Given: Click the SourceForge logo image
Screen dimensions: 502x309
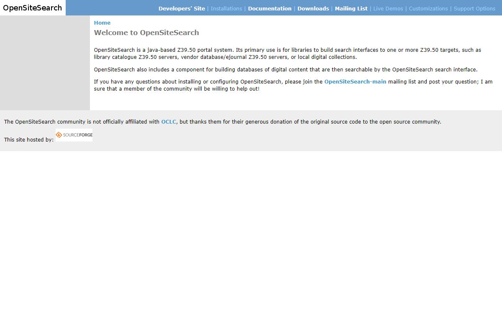Looking at the screenshot, I should [74, 135].
